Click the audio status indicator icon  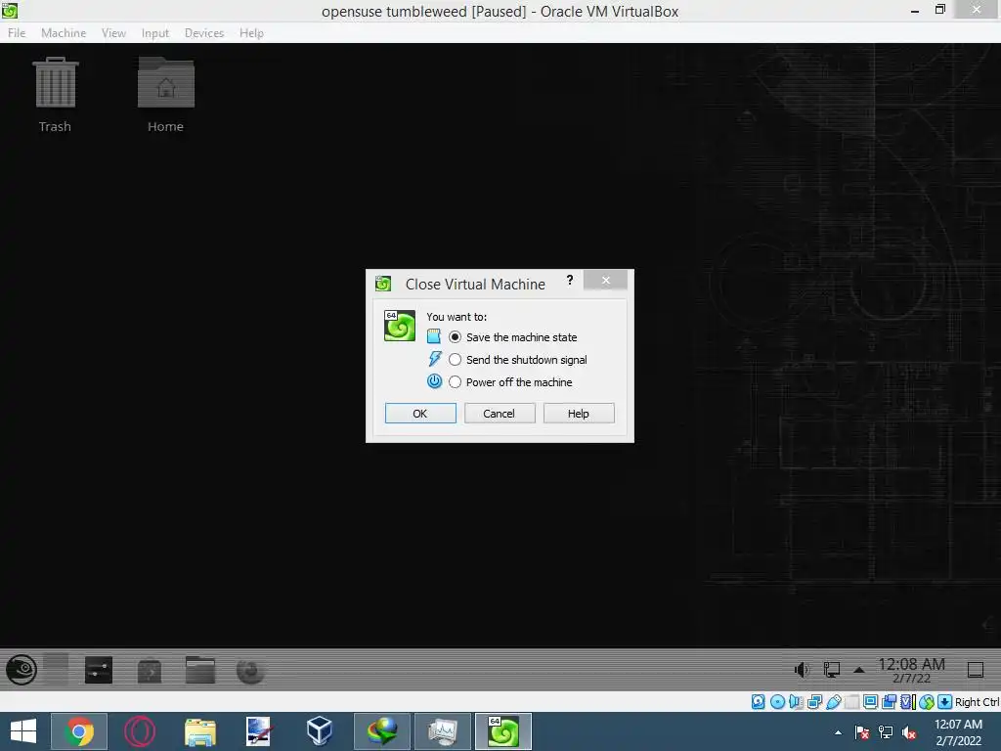point(796,702)
